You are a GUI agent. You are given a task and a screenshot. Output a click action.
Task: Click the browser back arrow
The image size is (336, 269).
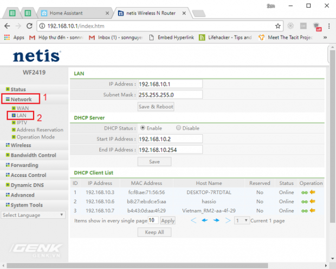7,26
